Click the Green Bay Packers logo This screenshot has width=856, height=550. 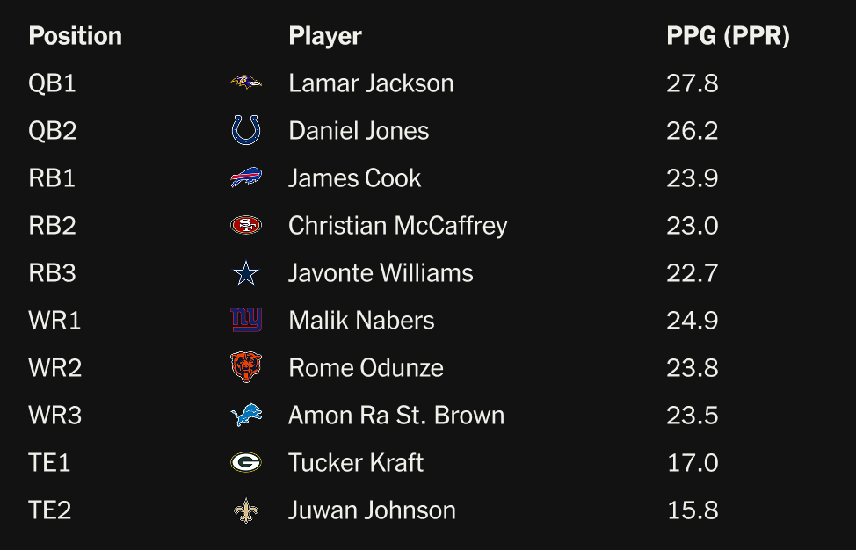pyautogui.click(x=246, y=463)
